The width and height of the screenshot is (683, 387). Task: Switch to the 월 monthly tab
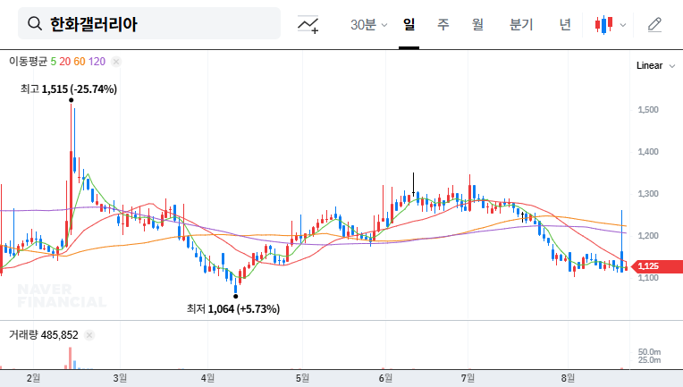[478, 24]
